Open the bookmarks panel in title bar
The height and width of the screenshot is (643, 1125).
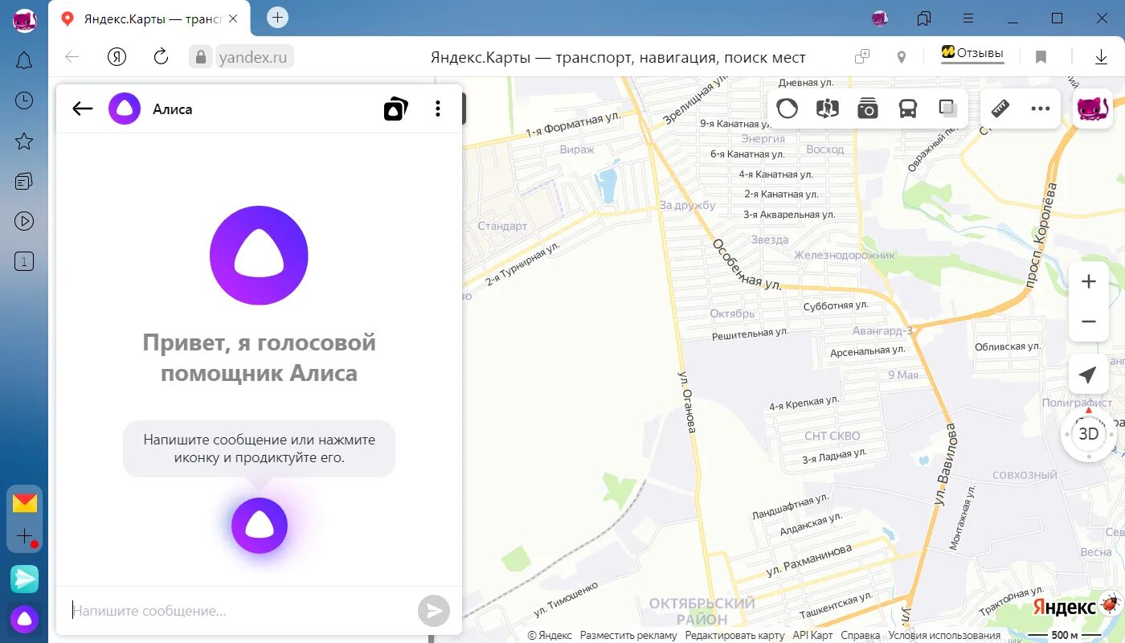924,18
